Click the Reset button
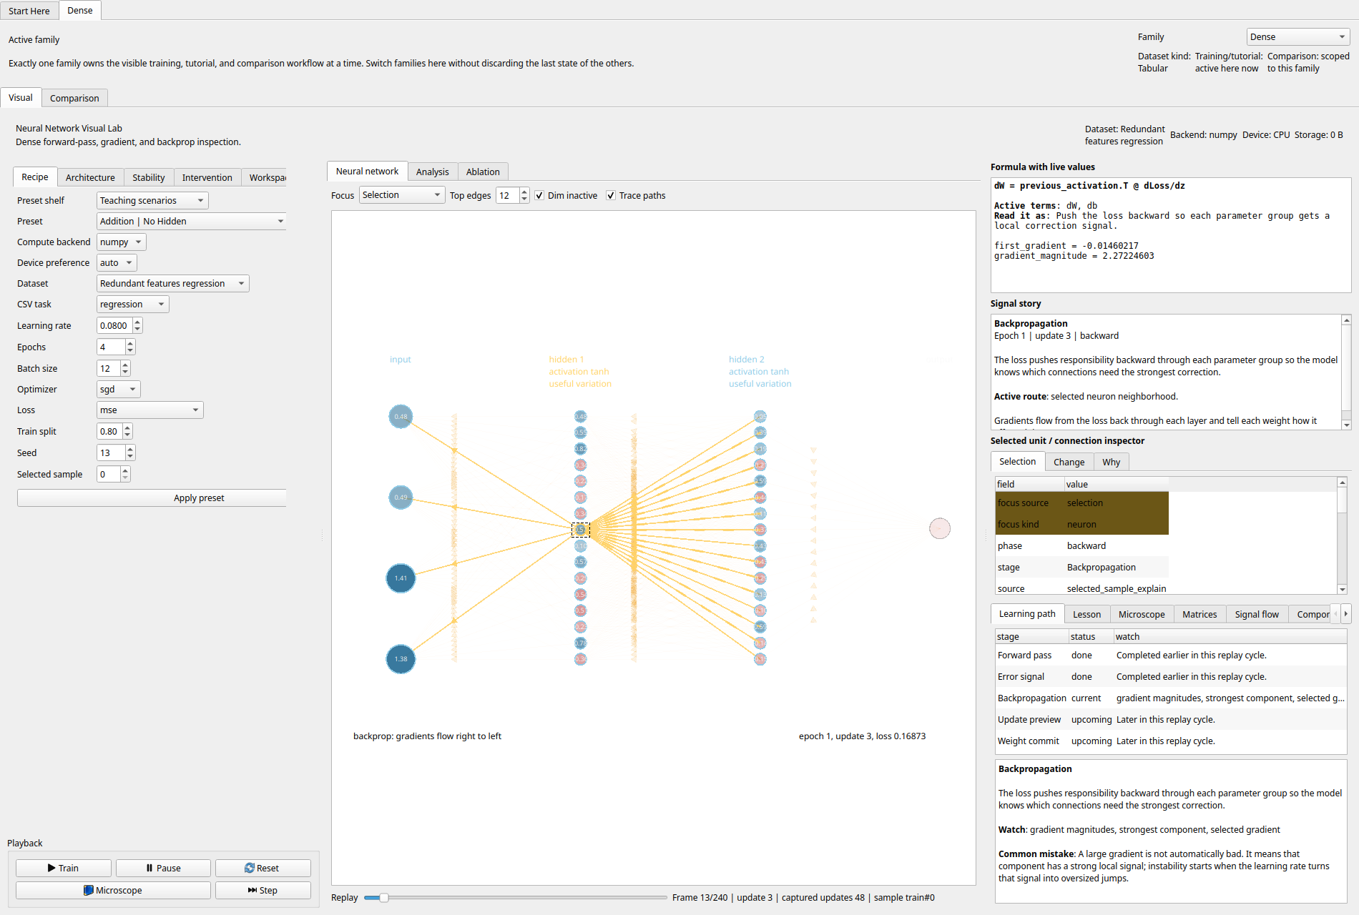This screenshot has height=915, width=1359. pyautogui.click(x=263, y=868)
